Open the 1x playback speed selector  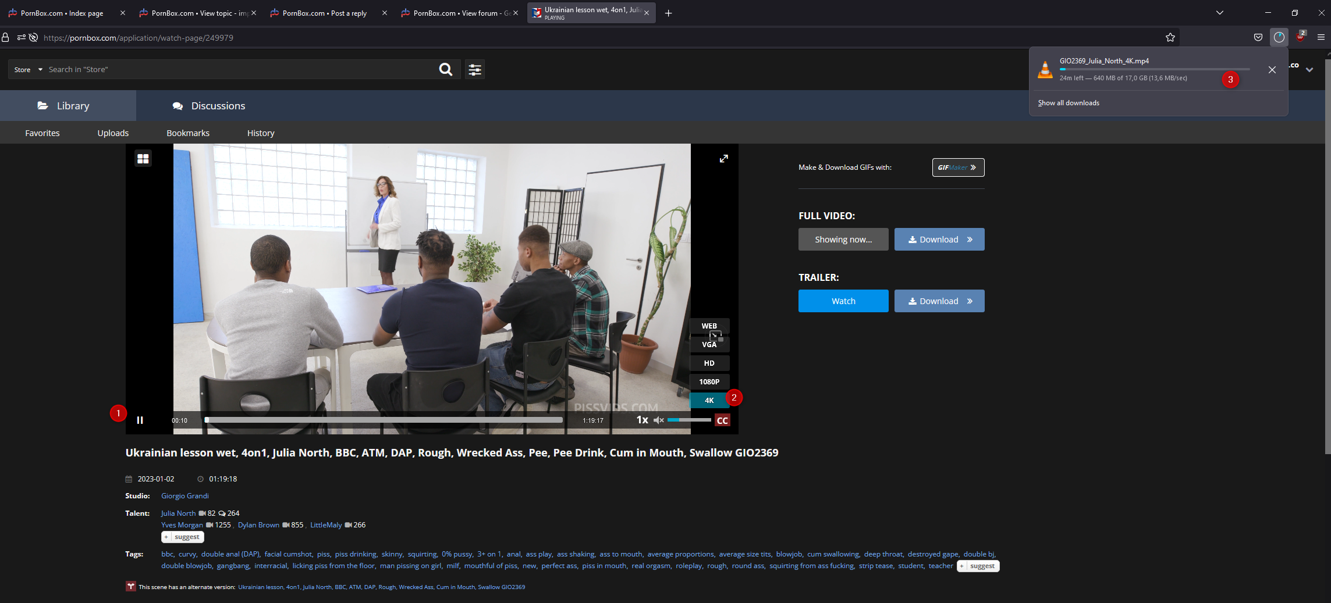[x=642, y=420]
